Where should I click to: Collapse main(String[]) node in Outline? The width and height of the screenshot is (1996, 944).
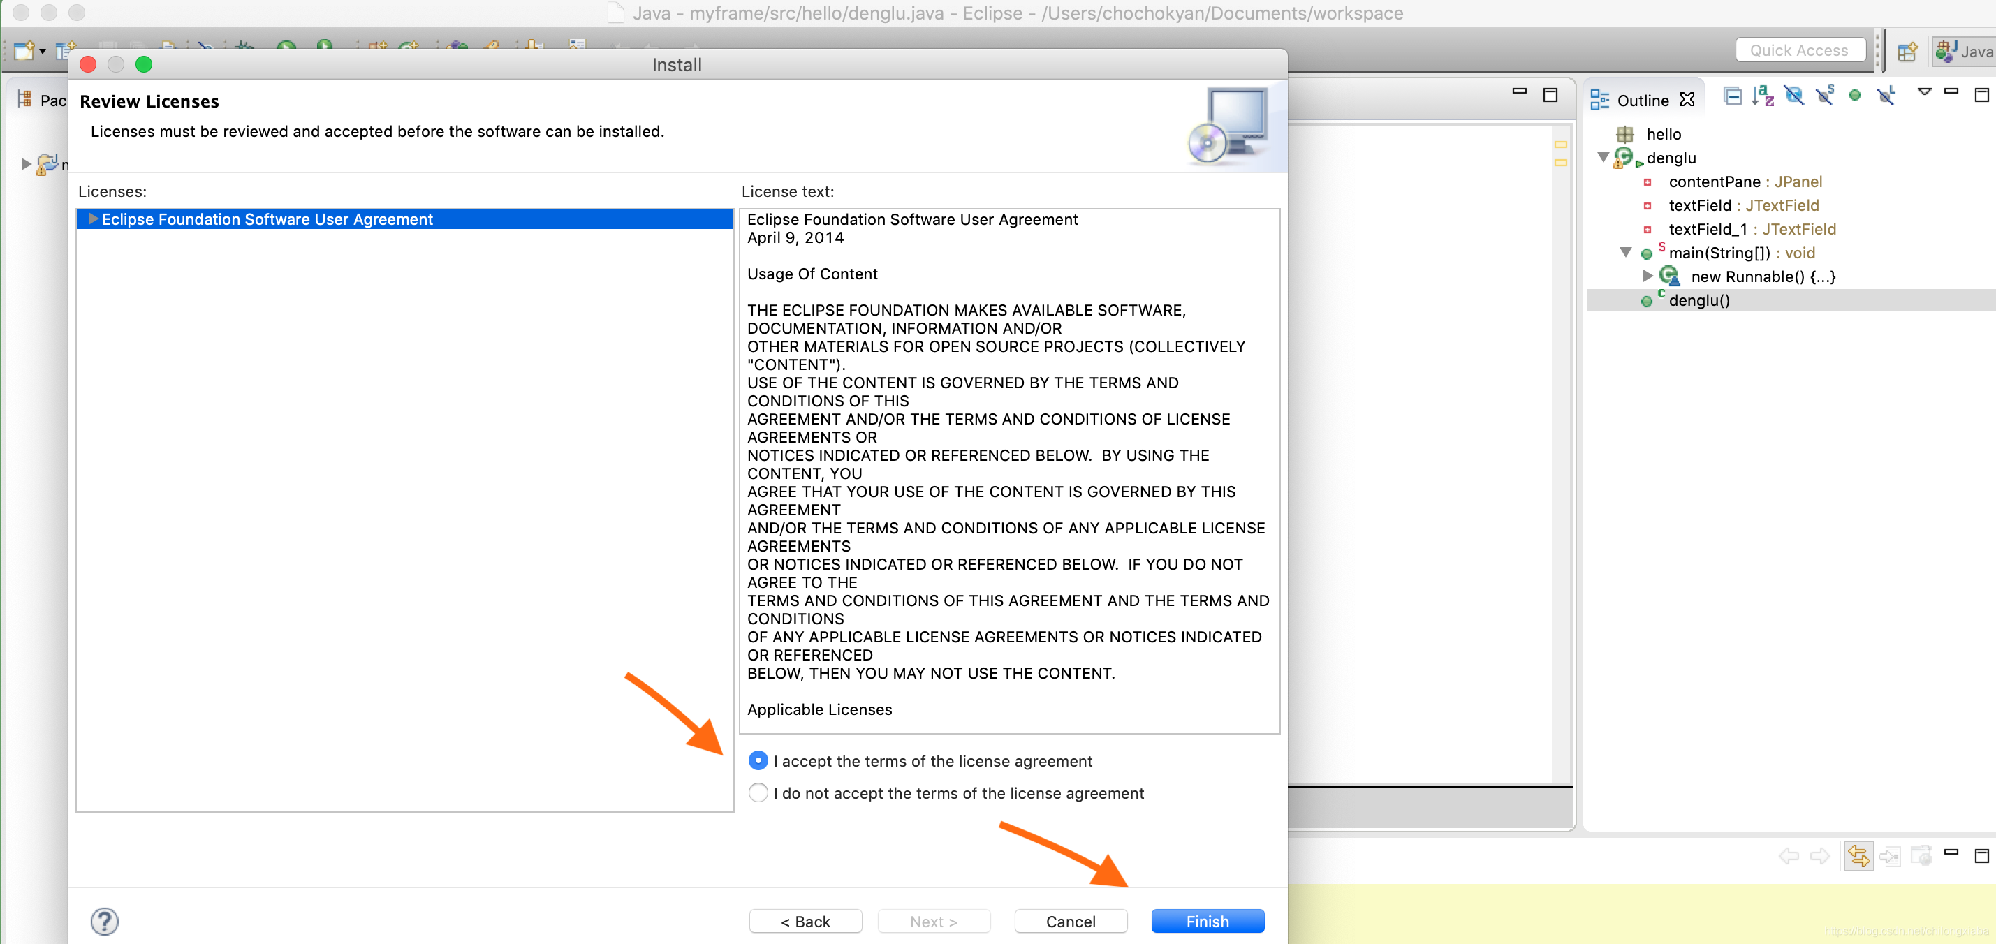[x=1626, y=253]
